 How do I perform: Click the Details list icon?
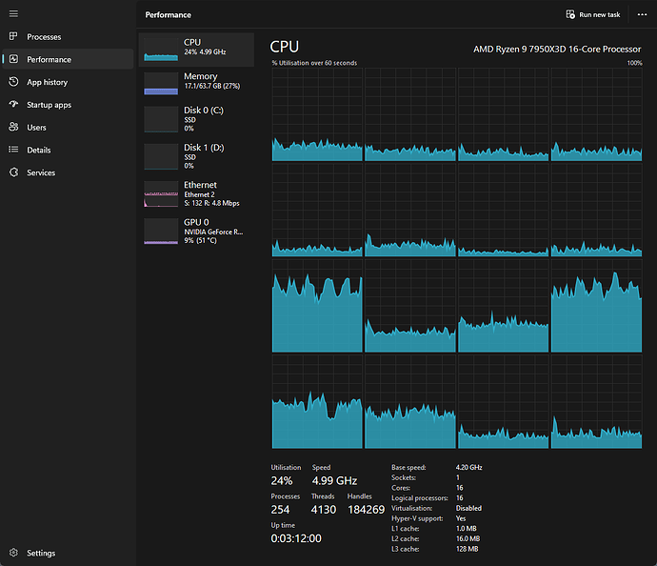coord(13,150)
